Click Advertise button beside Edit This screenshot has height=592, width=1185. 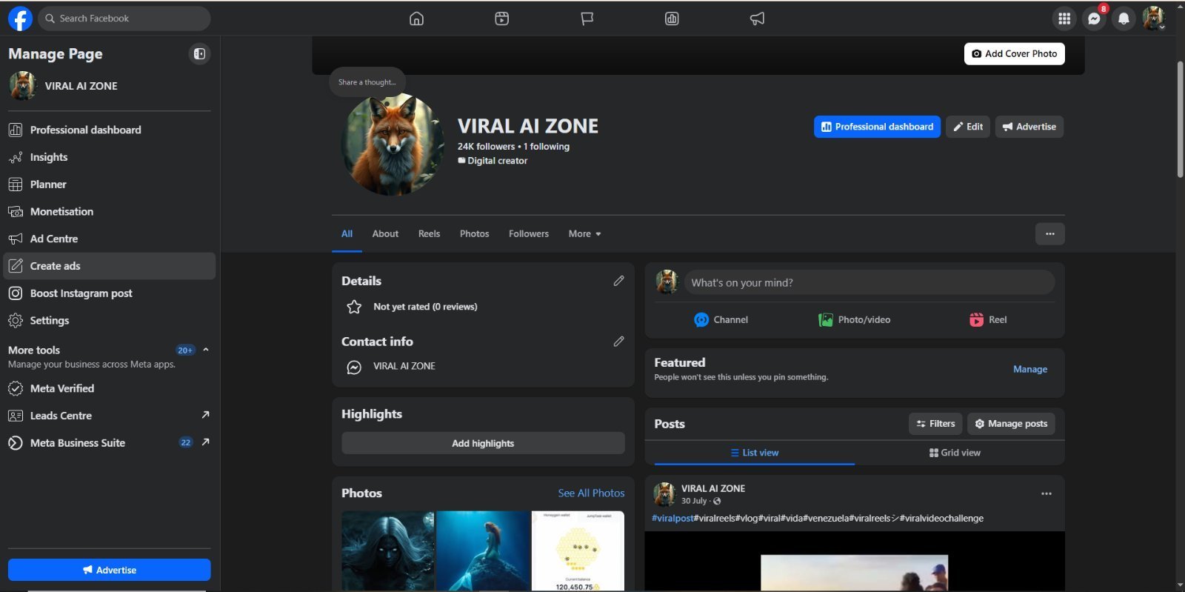(x=1029, y=127)
